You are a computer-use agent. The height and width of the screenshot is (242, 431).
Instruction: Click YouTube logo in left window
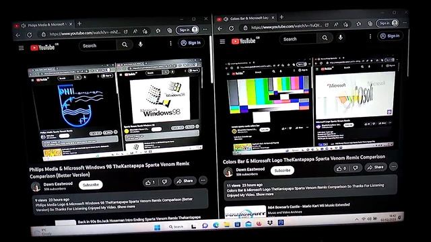pos(42,48)
